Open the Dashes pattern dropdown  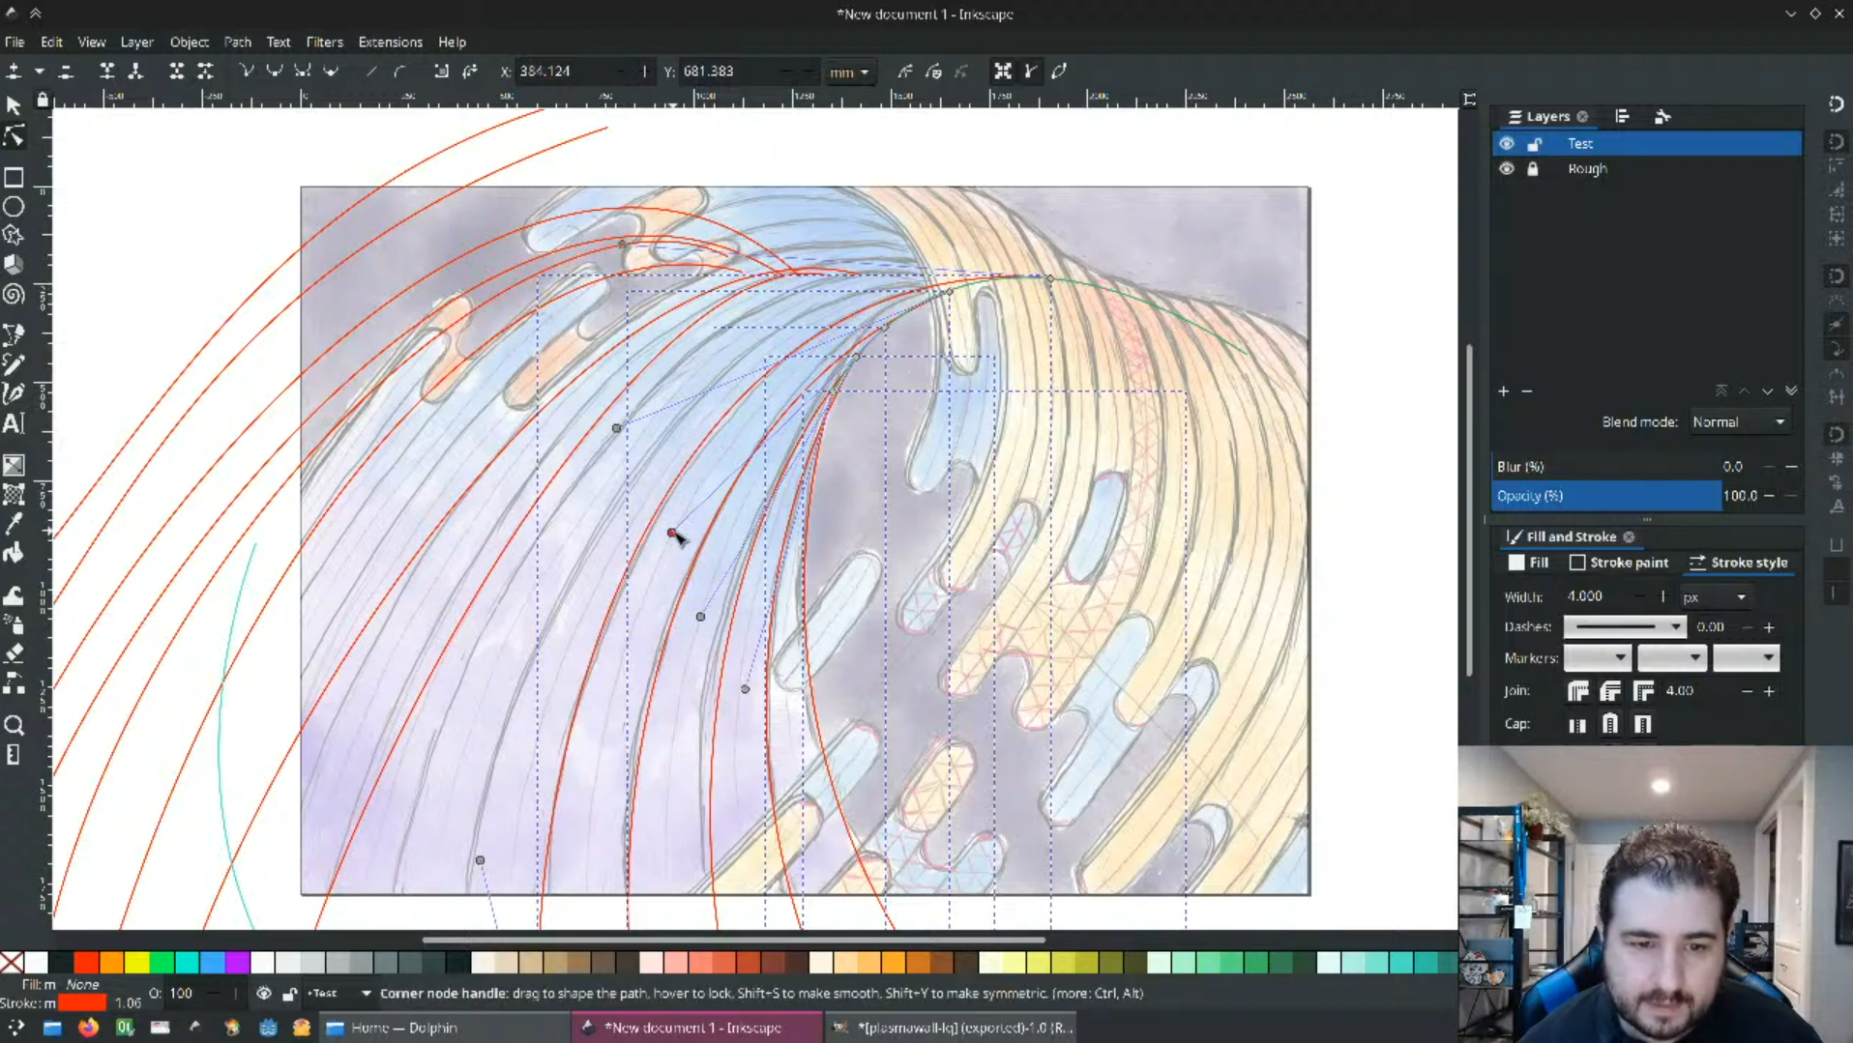click(1624, 627)
